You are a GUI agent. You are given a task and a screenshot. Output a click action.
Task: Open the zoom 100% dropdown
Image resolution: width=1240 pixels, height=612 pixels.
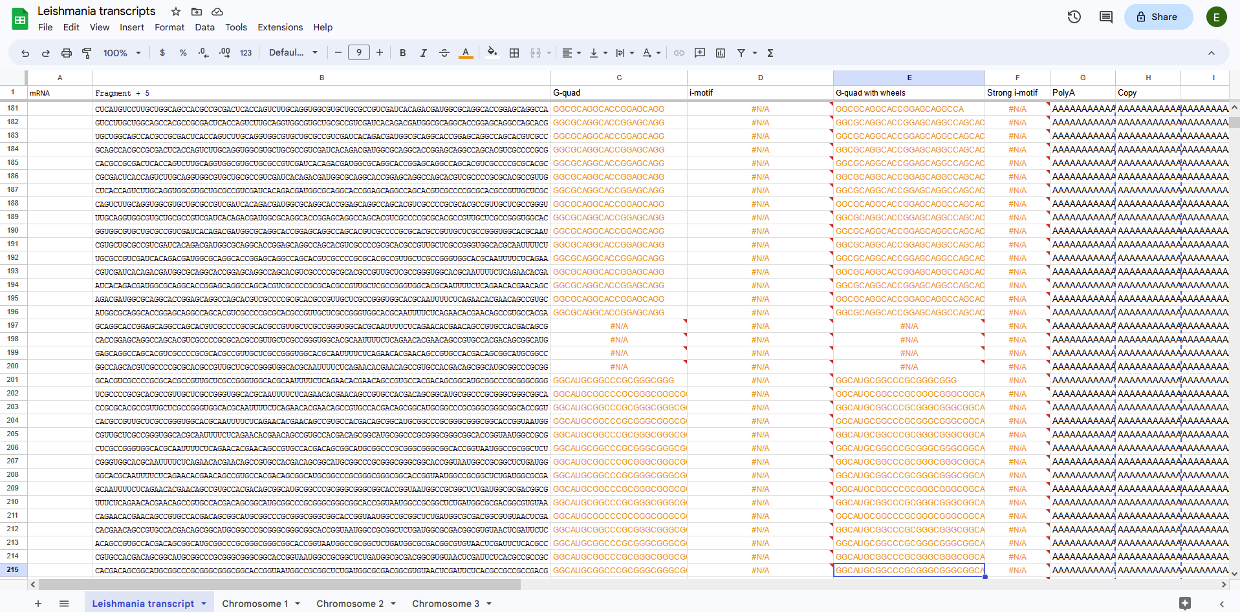(122, 53)
